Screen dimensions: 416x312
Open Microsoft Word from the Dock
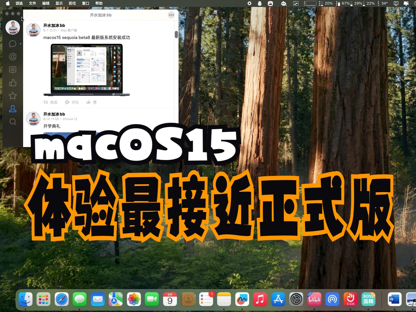coord(395,299)
